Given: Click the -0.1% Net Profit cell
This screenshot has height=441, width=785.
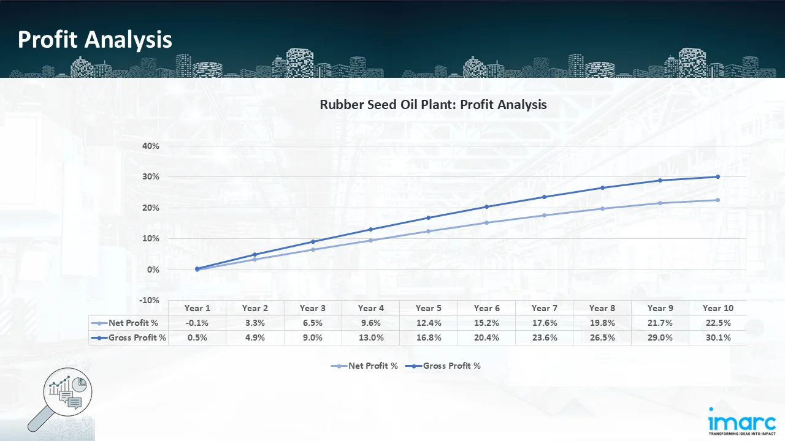Looking at the screenshot, I should [197, 323].
